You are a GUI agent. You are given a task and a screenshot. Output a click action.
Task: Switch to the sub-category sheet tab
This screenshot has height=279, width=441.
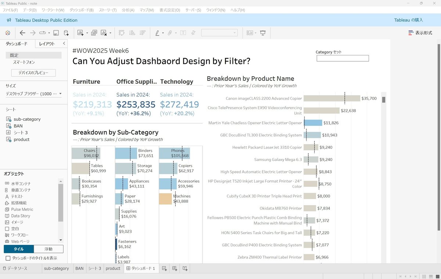56,268
